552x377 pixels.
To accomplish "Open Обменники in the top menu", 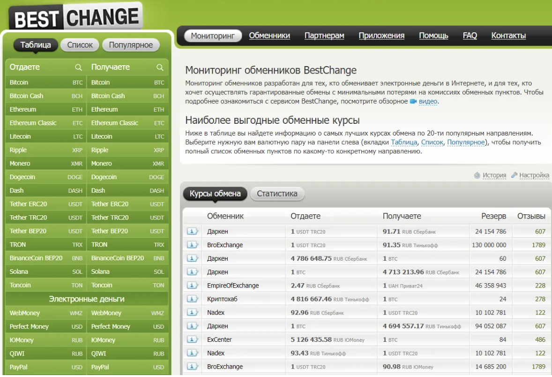I will [x=269, y=36].
